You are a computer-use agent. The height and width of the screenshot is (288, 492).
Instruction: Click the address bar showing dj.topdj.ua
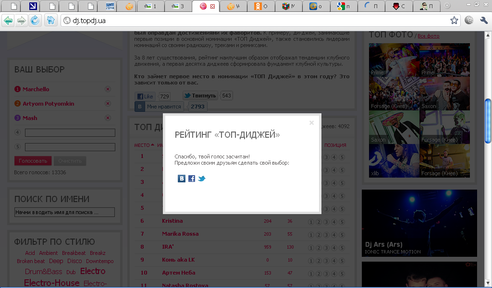point(260,21)
